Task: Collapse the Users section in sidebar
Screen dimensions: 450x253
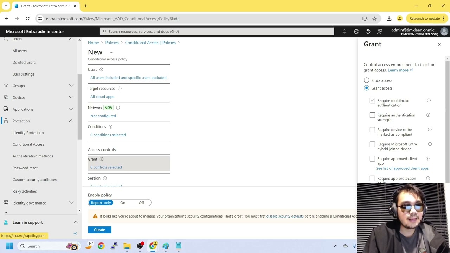Action: (x=71, y=39)
